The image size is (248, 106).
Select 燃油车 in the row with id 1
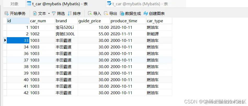click(x=159, y=27)
